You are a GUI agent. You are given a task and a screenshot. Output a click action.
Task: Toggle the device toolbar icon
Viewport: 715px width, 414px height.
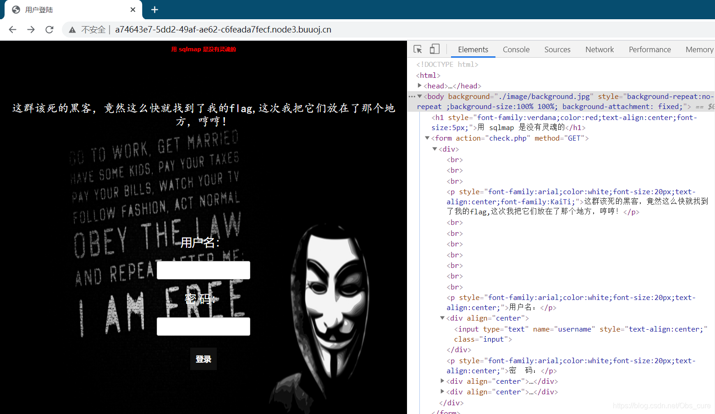(434, 49)
